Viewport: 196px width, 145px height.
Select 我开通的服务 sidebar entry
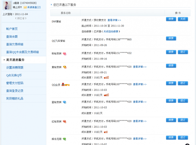pyautogui.click(x=15, y=60)
